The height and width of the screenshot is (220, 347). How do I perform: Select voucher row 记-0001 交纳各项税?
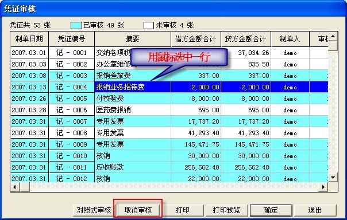click(169, 53)
